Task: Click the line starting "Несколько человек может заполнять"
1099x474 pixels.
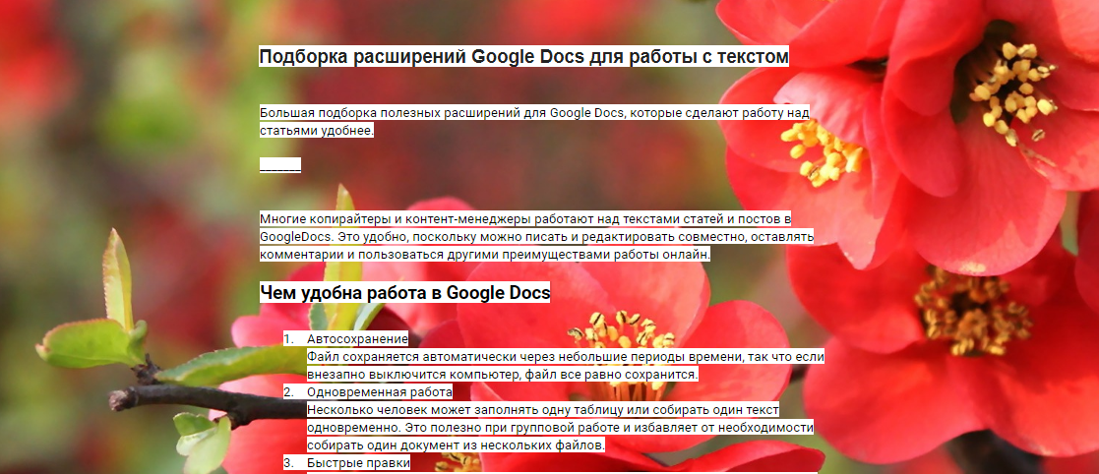Action: 542,410
